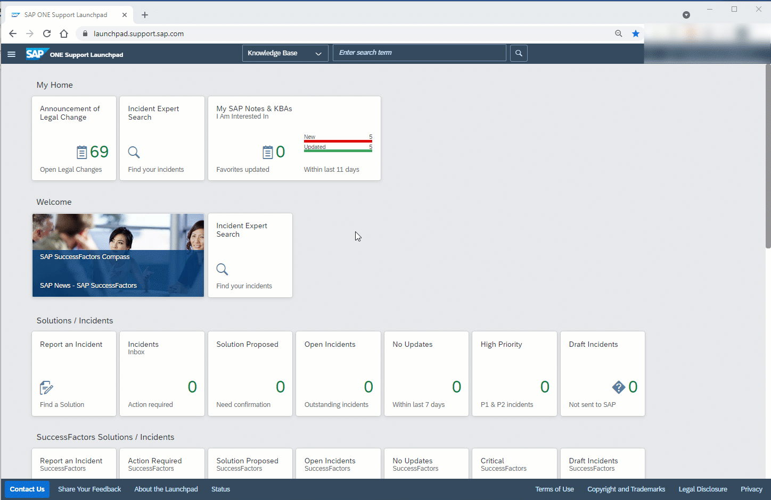Open a new browser tab

pyautogui.click(x=145, y=15)
